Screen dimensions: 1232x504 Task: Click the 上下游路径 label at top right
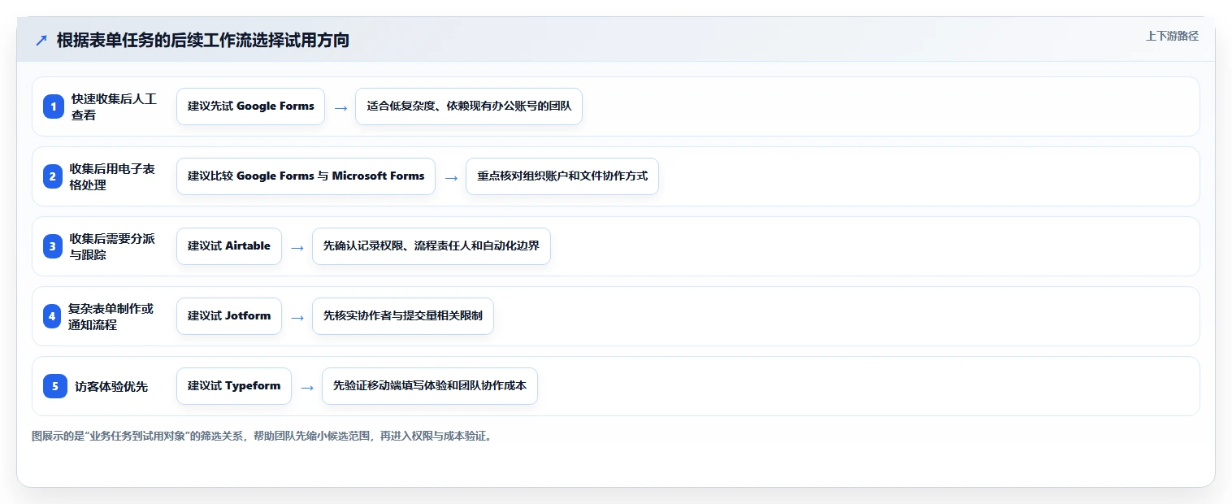(x=1172, y=36)
